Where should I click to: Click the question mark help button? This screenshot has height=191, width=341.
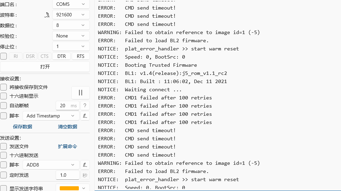point(85,106)
